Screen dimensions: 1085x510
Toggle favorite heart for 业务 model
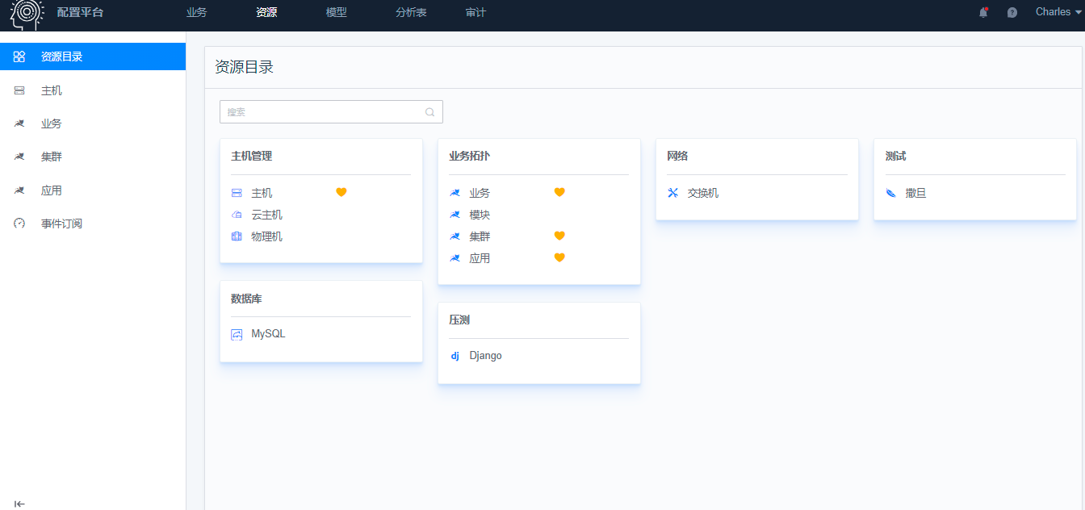coord(559,192)
